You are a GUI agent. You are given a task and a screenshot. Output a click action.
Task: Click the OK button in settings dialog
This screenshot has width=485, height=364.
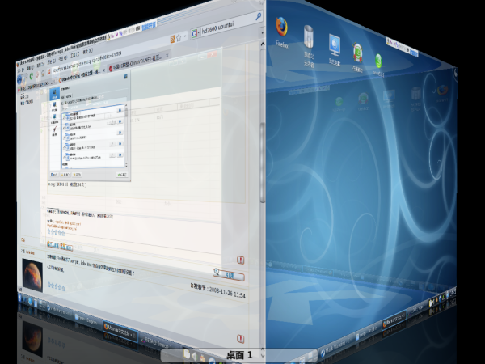pyautogui.click(x=122, y=175)
